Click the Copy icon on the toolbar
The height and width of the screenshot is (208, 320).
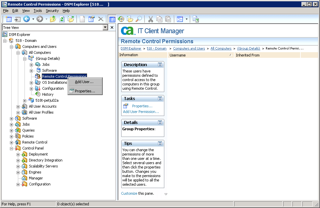[x=159, y=19]
